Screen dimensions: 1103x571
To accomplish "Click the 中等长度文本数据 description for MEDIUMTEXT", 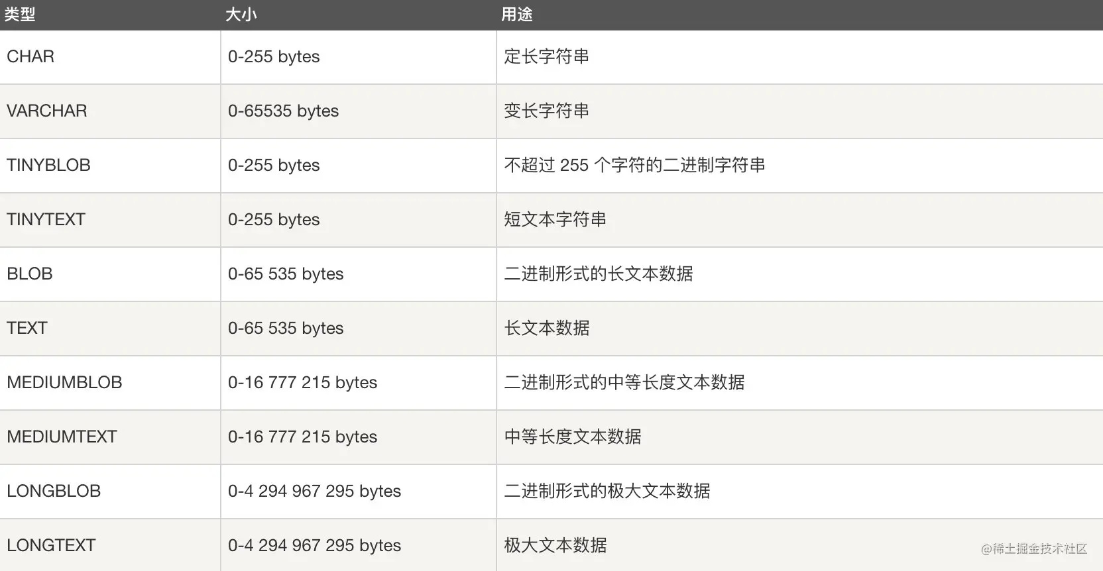I will [x=572, y=437].
